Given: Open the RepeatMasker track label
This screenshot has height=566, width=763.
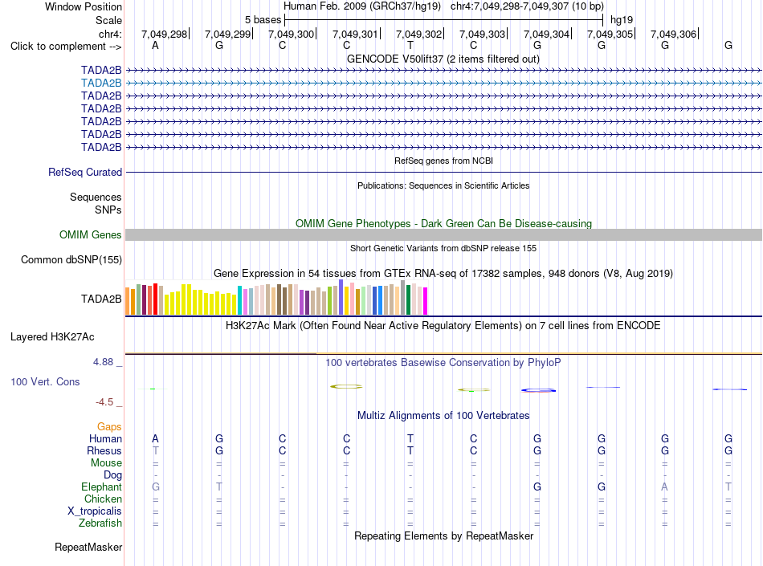Looking at the screenshot, I should coord(88,547).
